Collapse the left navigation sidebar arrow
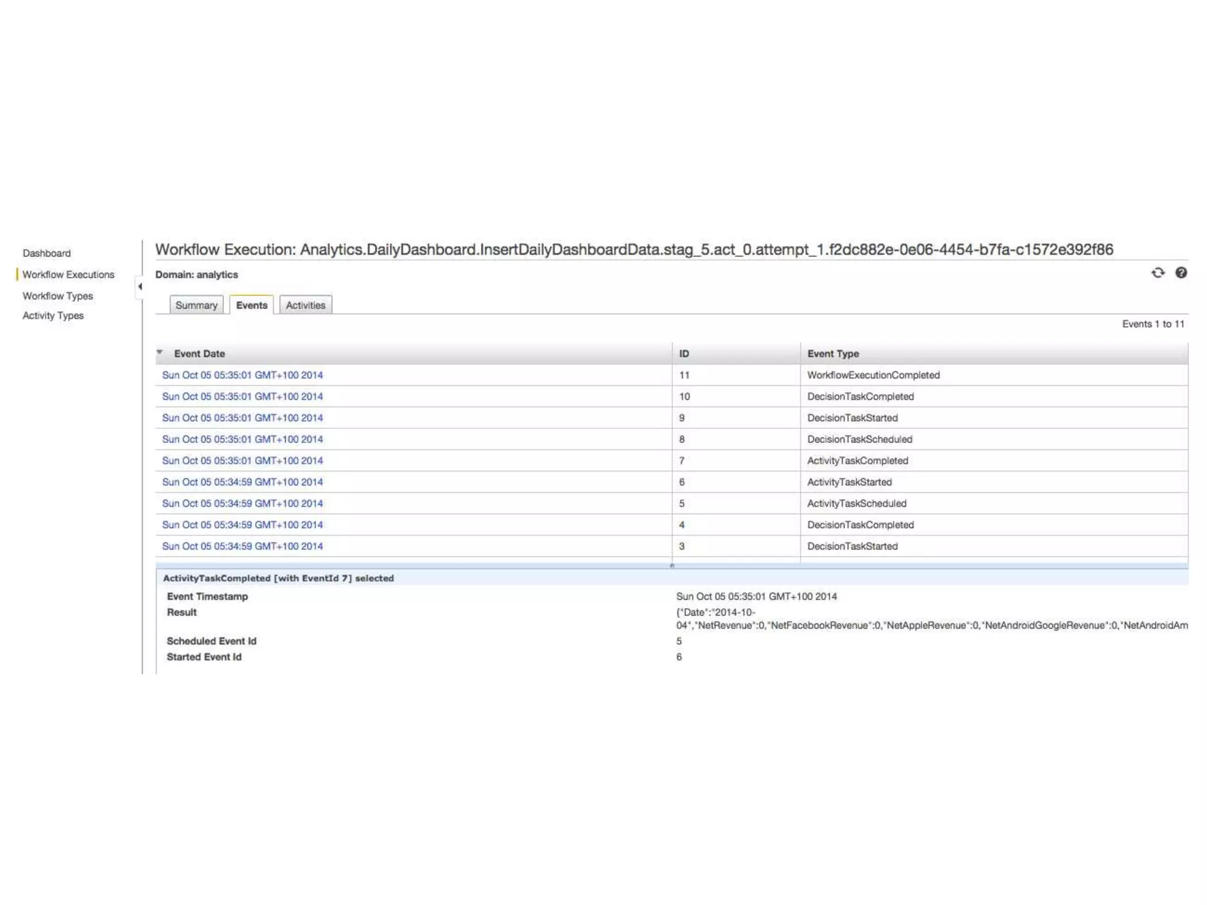The width and height of the screenshot is (1207, 905). pyautogui.click(x=140, y=286)
